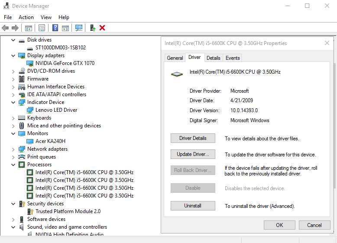Collapse the Processors category

pos(13,165)
